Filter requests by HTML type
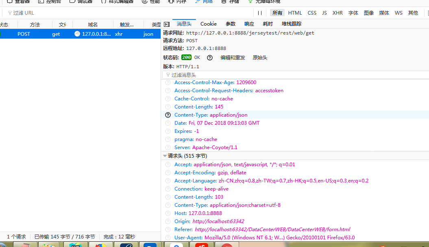The width and height of the screenshot is (429, 247). 295,13
